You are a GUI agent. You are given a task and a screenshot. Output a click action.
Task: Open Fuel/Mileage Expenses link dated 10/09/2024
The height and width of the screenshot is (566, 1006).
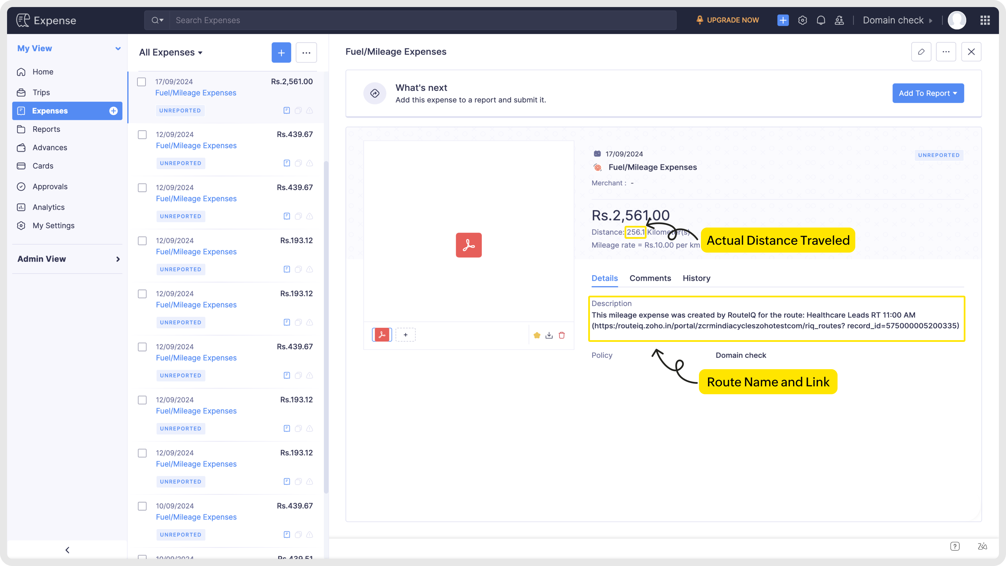pos(196,517)
